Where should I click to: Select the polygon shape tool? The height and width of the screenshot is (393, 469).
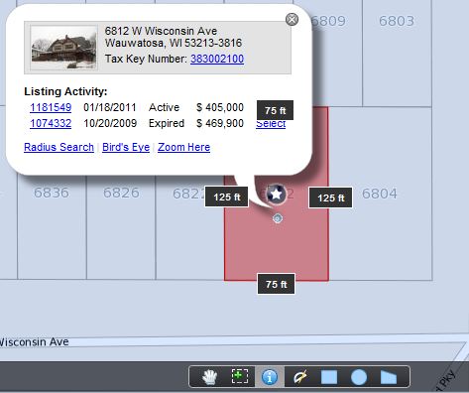(x=389, y=377)
